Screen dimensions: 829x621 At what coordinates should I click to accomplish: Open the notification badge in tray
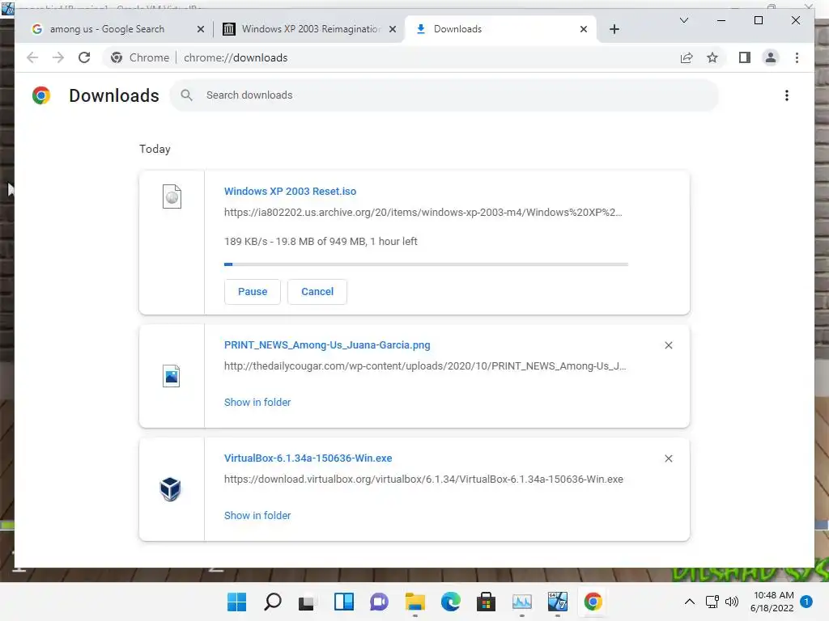point(806,602)
